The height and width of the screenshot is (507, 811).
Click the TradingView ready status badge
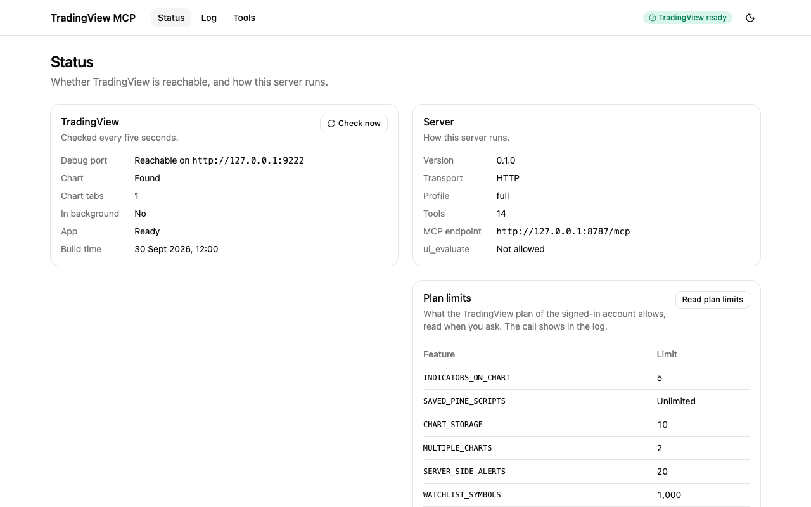click(687, 18)
